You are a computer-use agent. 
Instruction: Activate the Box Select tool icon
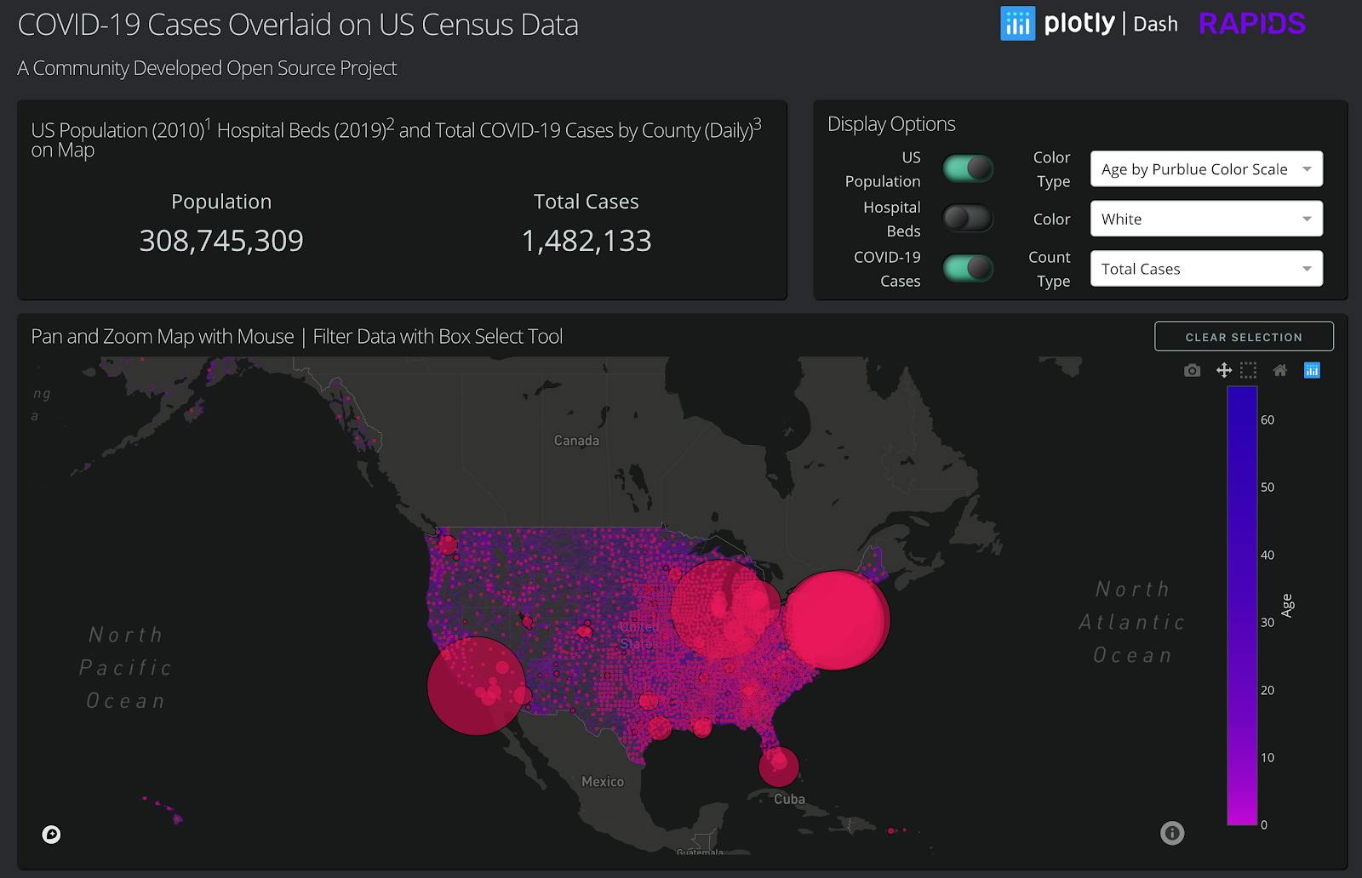tap(1248, 370)
